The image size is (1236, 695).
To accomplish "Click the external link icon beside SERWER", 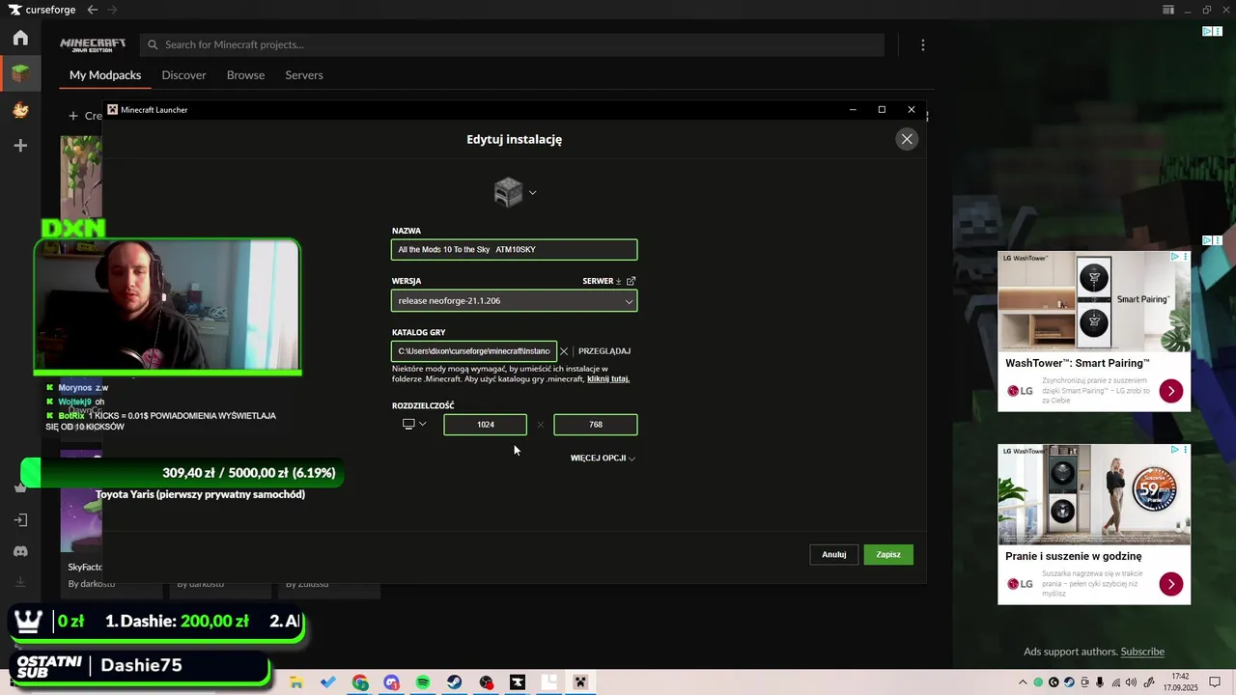I will coord(631,281).
